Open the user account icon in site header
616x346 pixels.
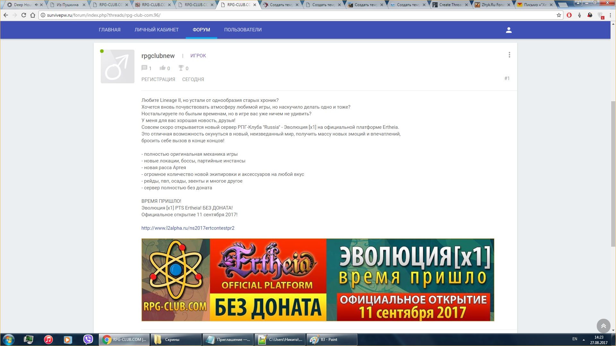[x=509, y=30]
